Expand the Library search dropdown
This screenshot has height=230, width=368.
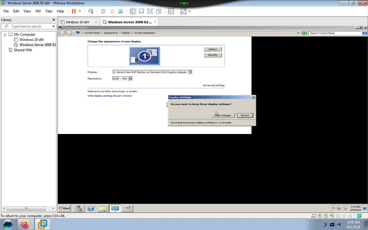tap(53, 26)
